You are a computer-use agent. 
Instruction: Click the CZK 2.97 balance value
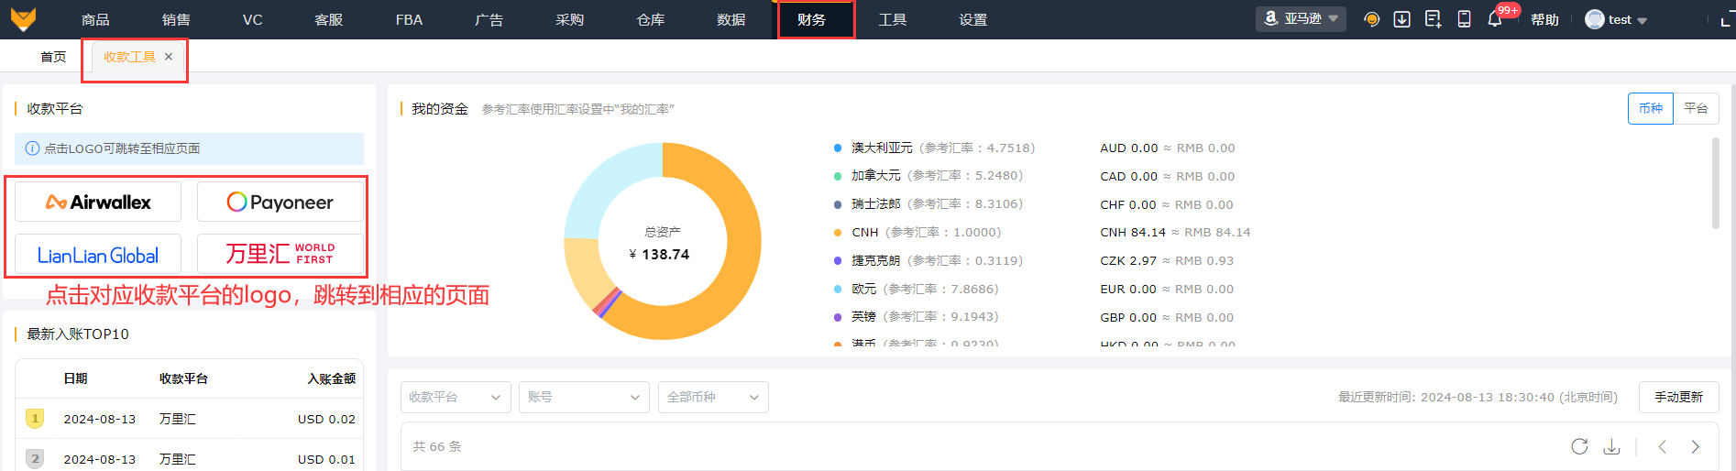pos(1128,261)
